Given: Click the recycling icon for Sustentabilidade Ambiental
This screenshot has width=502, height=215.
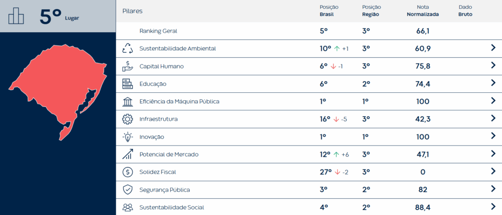Looking at the screenshot, I should click(x=127, y=48).
